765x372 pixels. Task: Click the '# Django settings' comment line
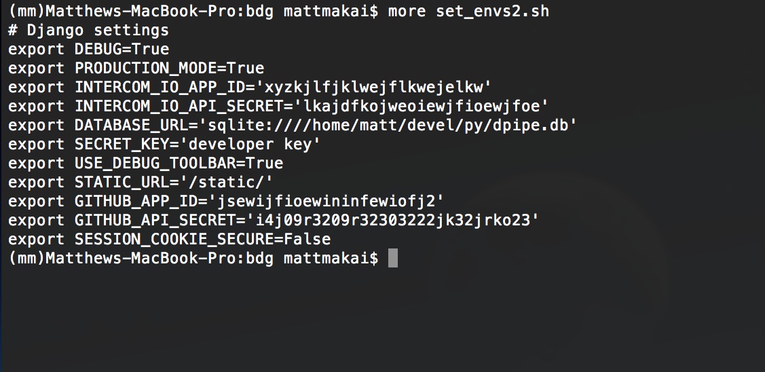click(x=88, y=31)
